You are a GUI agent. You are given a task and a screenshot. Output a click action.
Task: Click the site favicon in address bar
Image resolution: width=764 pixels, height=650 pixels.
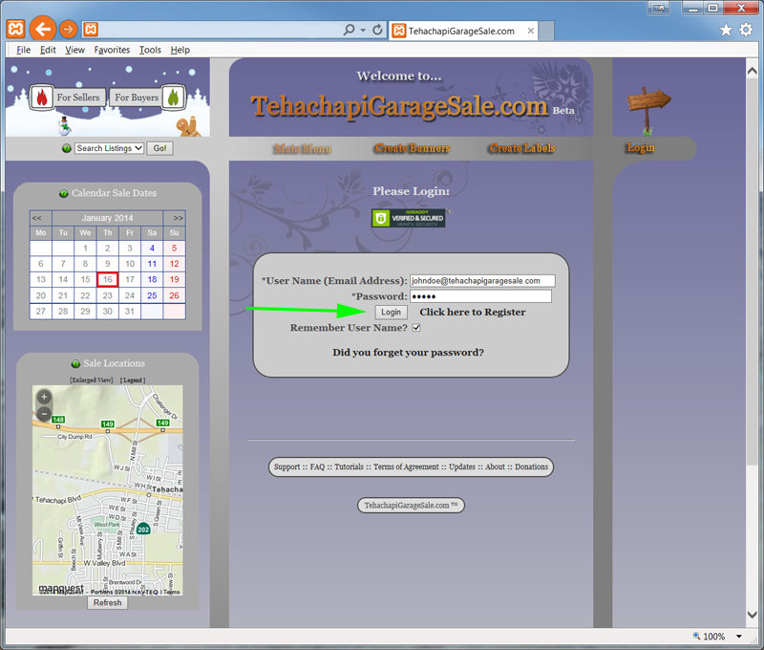click(x=91, y=30)
